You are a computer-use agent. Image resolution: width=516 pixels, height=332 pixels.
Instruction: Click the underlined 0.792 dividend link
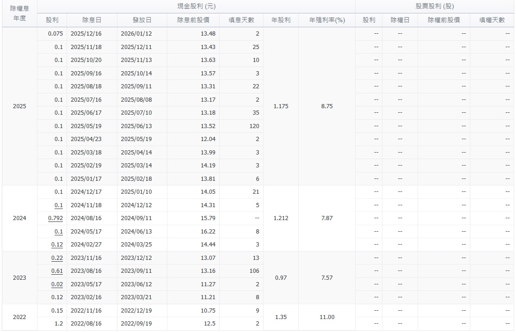pos(55,218)
